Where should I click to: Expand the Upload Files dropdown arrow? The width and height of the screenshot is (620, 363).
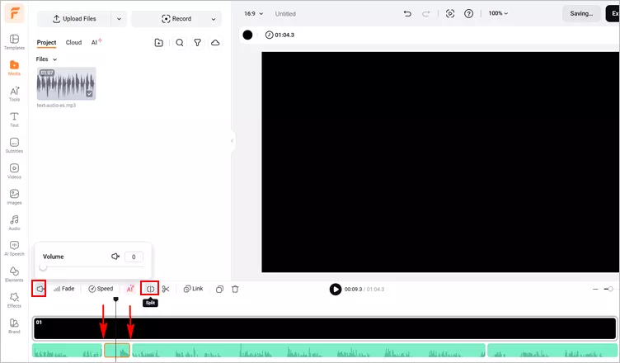pos(119,19)
